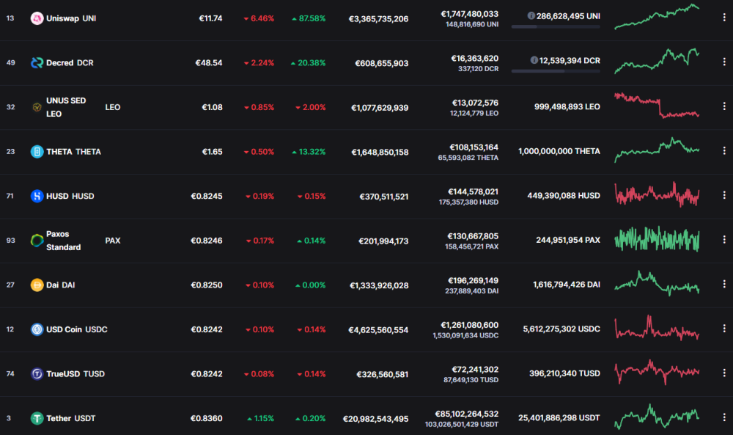This screenshot has height=435, width=733.
Task: Open the Paxos Standard name link
Action: [x=64, y=241]
